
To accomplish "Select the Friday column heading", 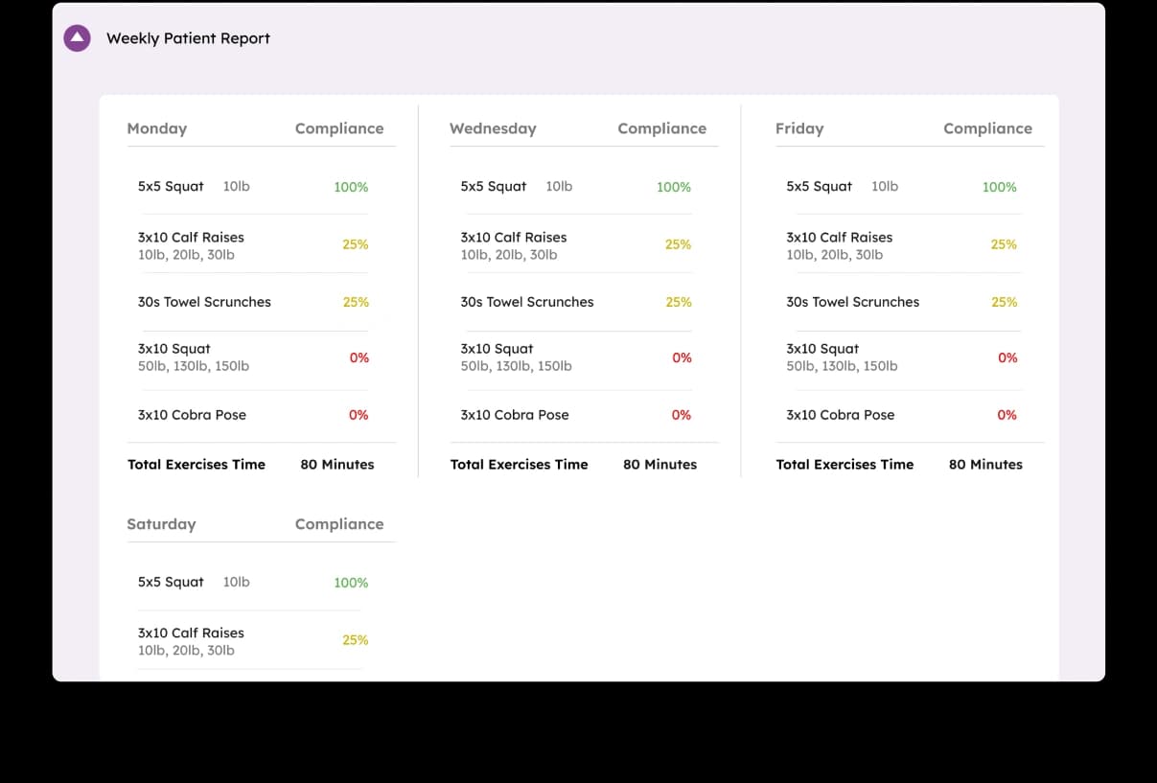I will 799,128.
